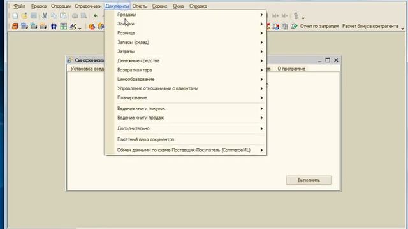408x229 pixels.
Task: Select 'Ведение книги покупок' entry
Action: click(x=186, y=109)
